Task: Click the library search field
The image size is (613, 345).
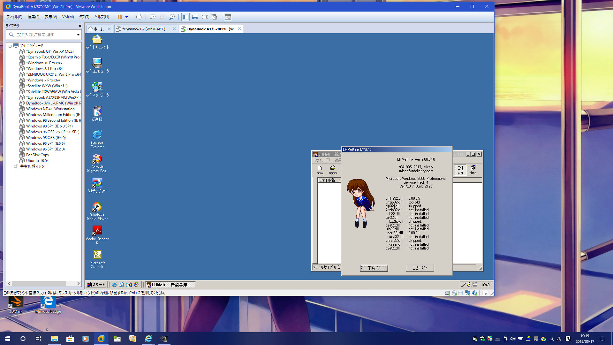Action: tap(43, 34)
